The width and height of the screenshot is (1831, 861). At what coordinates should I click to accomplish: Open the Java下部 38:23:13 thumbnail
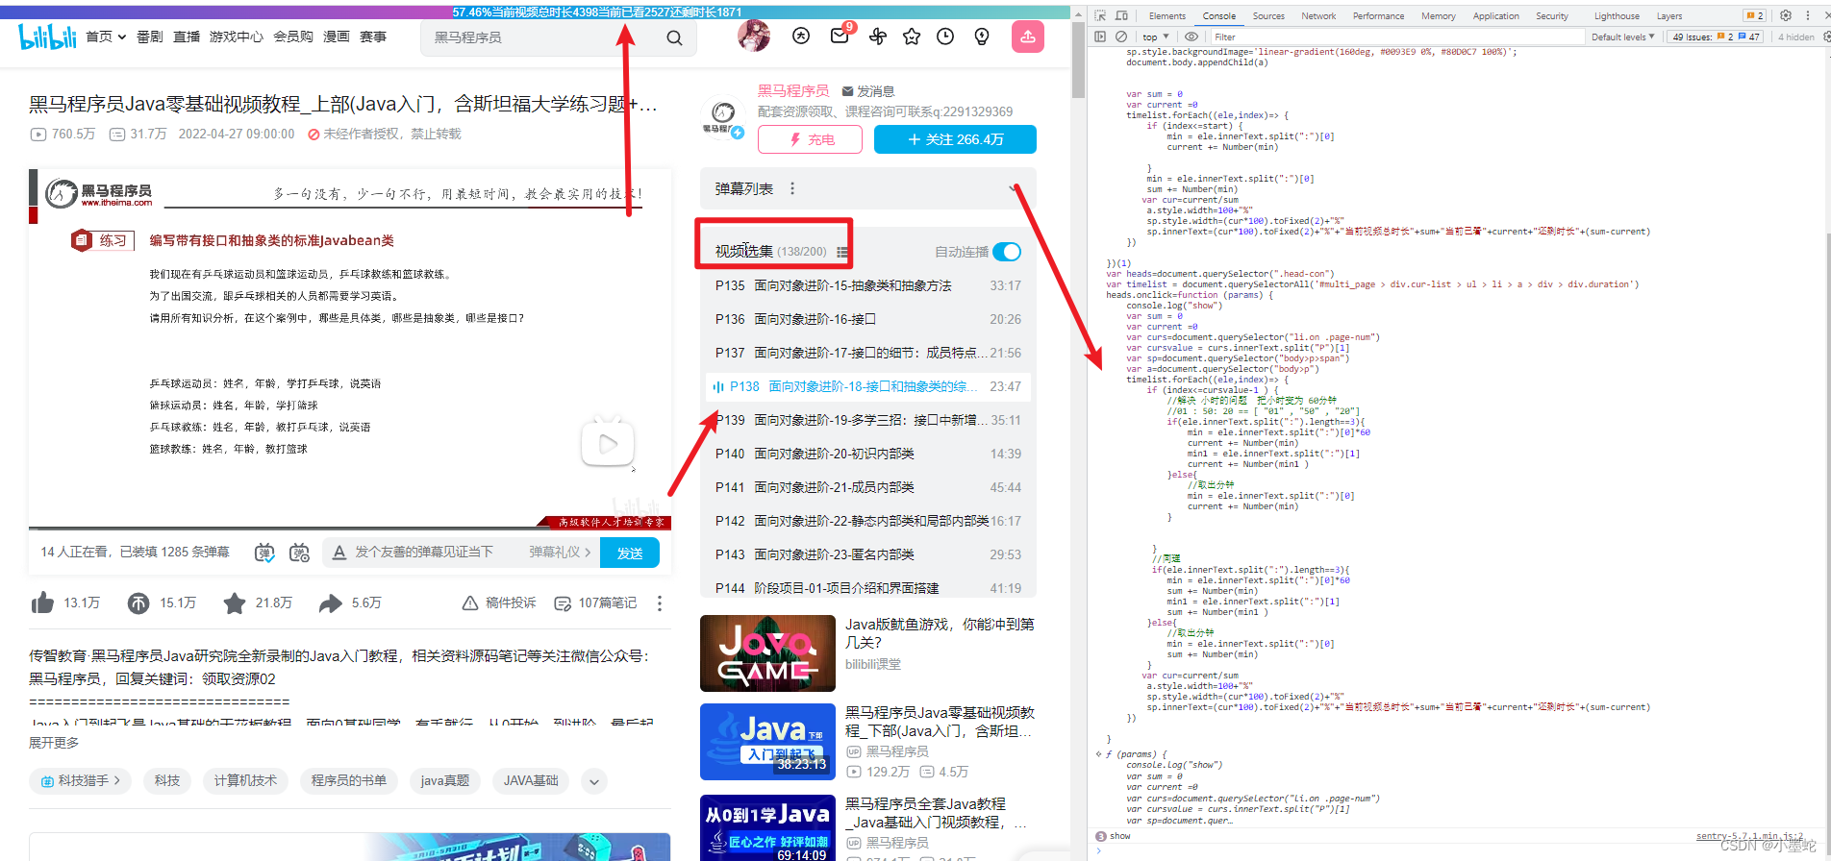[x=767, y=742]
